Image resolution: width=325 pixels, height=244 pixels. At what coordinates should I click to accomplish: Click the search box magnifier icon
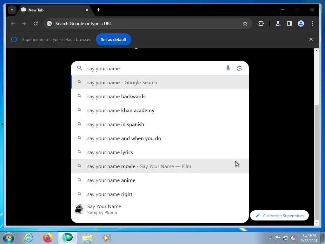point(79,68)
